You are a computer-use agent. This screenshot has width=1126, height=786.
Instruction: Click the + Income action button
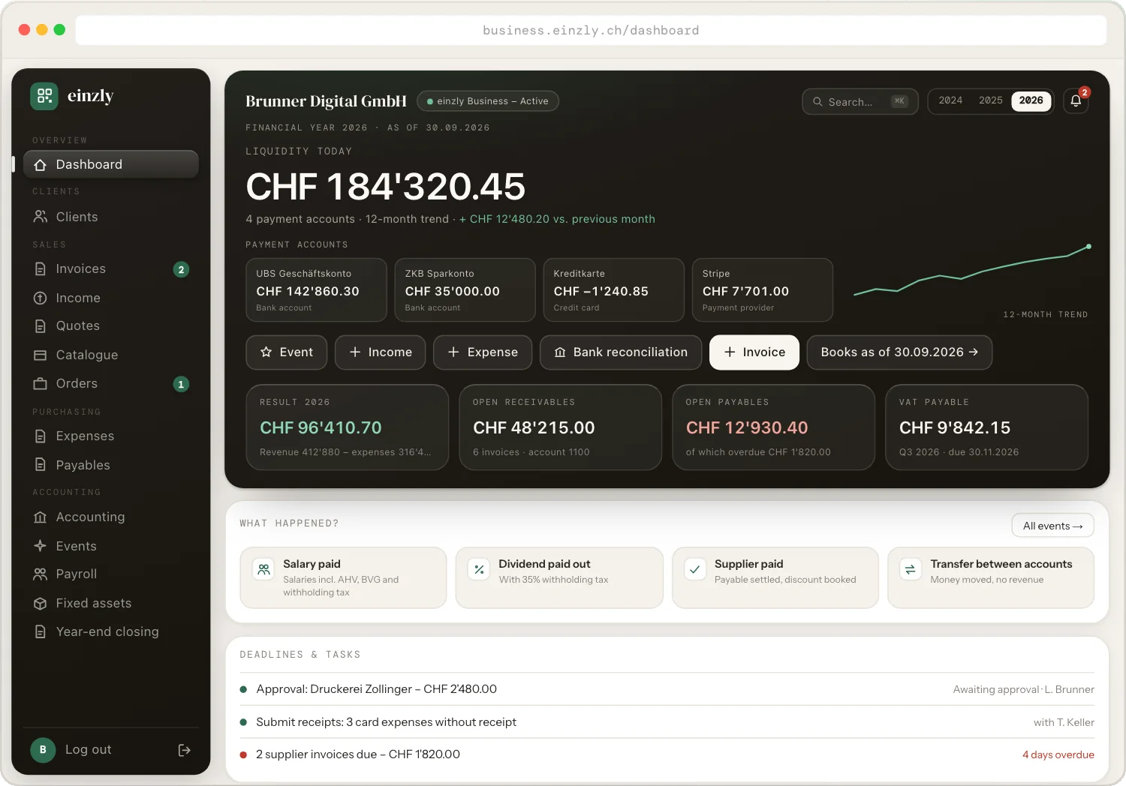(x=381, y=352)
